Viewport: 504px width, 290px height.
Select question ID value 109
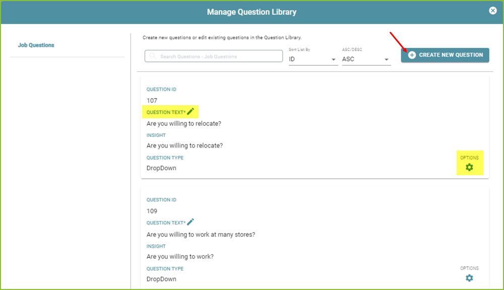pos(152,211)
